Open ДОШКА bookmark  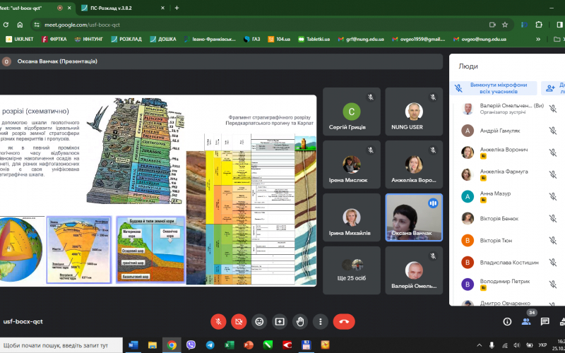click(163, 39)
